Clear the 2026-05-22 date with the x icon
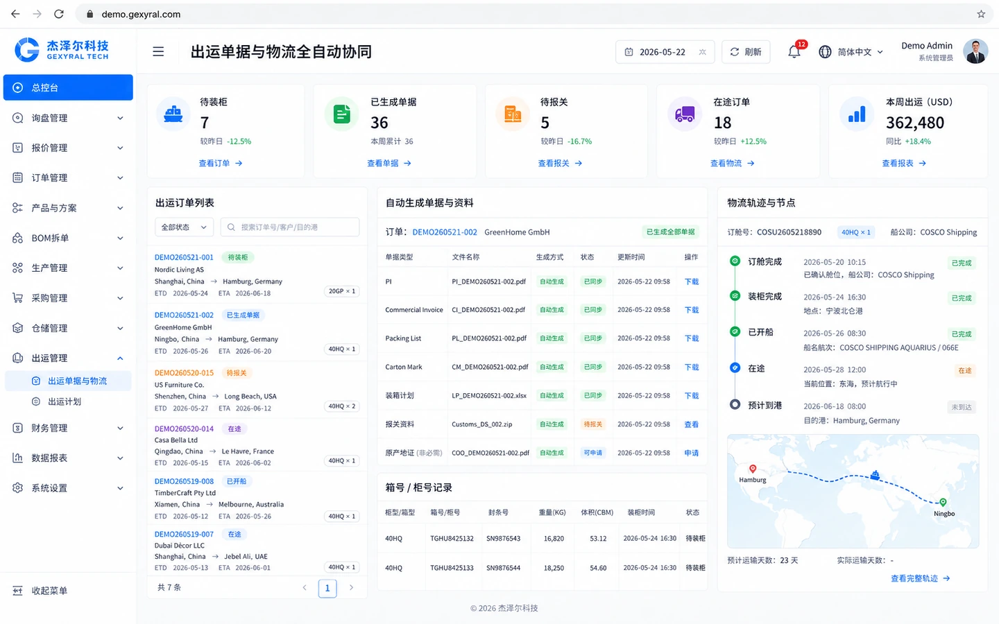999x624 pixels. (702, 52)
